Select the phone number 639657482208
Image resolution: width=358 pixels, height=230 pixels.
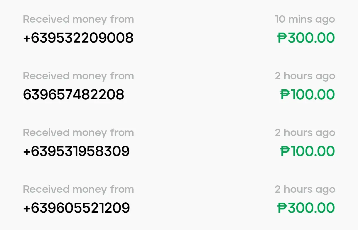(x=74, y=95)
